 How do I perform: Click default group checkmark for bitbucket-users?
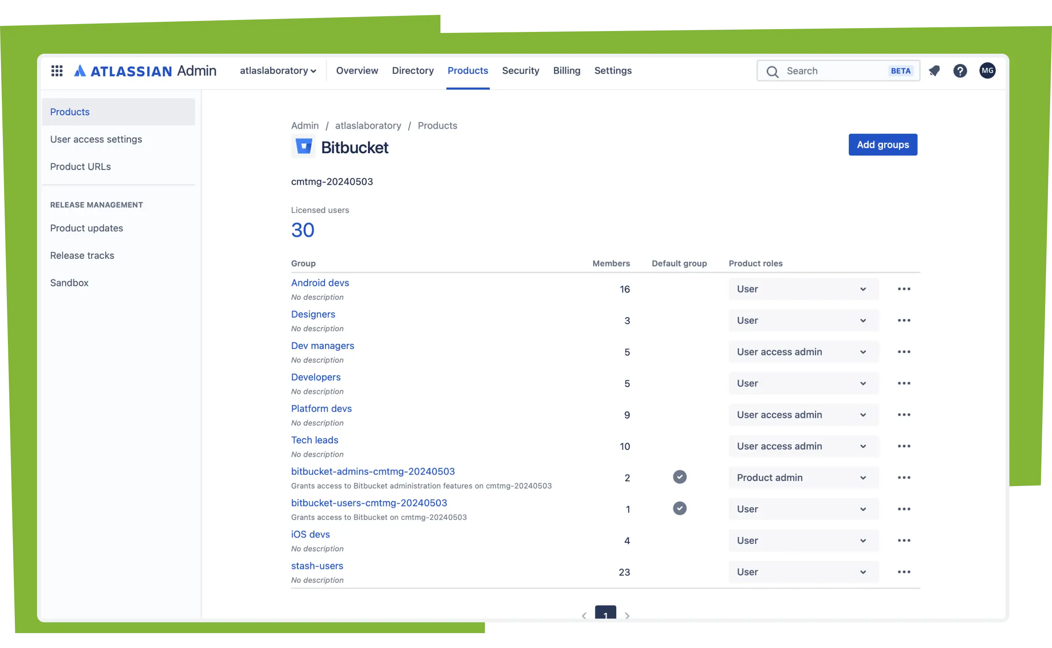click(679, 508)
